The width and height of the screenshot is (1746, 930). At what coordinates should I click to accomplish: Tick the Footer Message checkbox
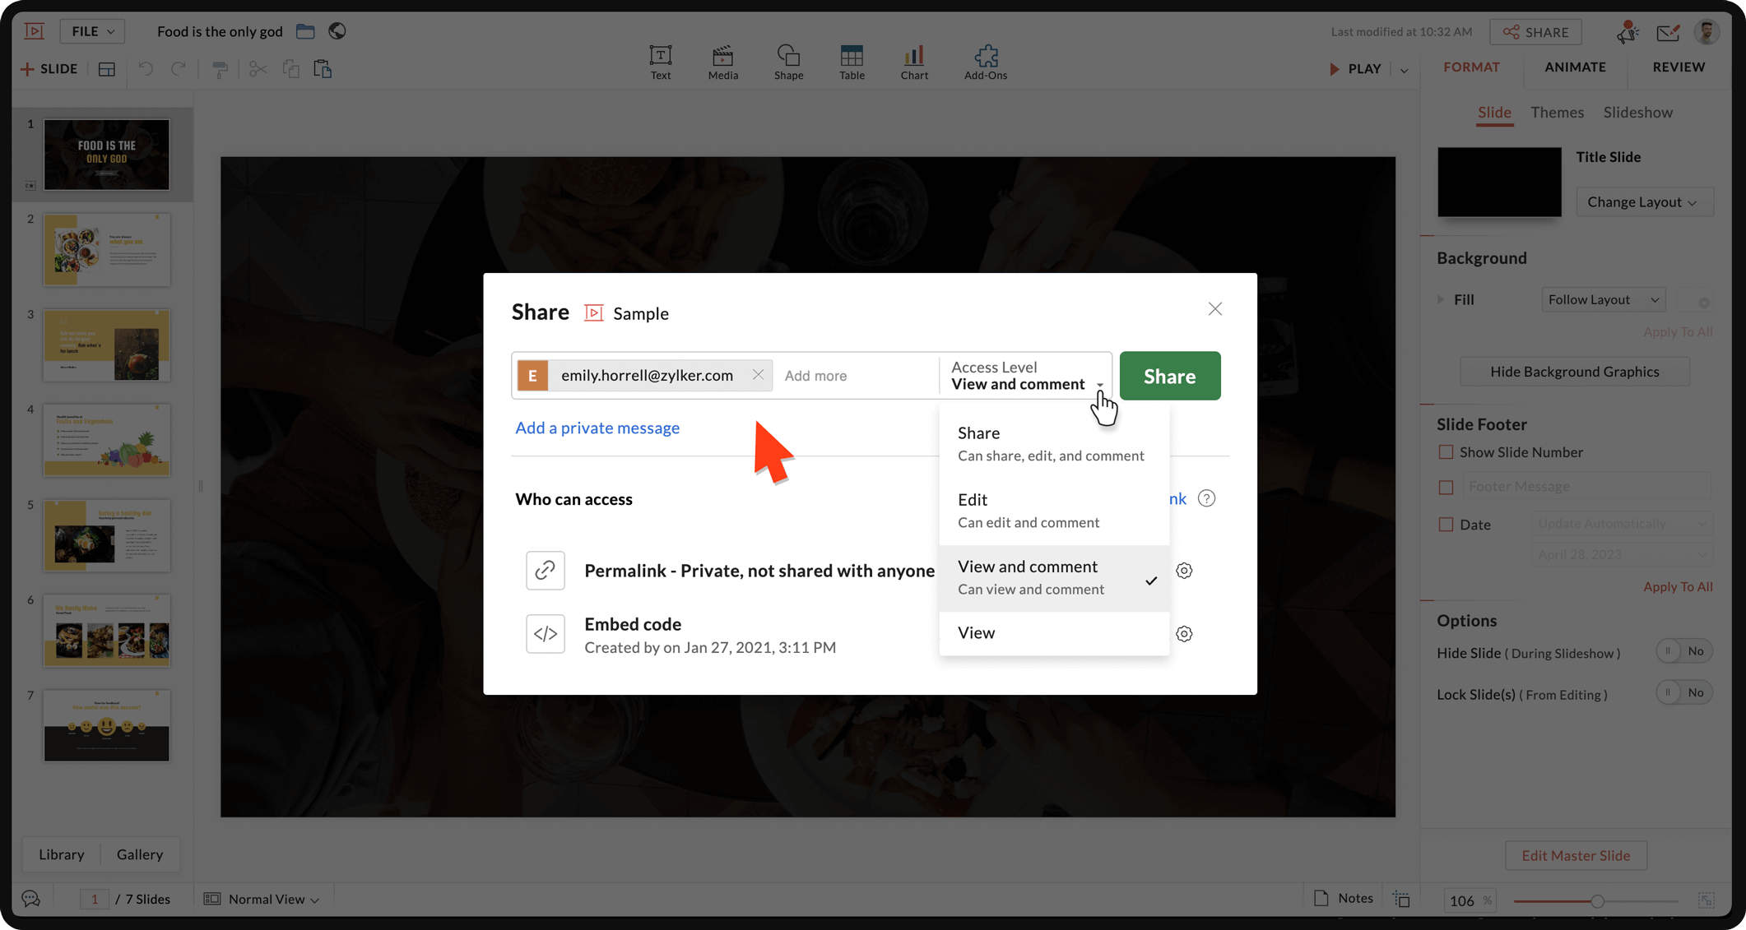1446,487
